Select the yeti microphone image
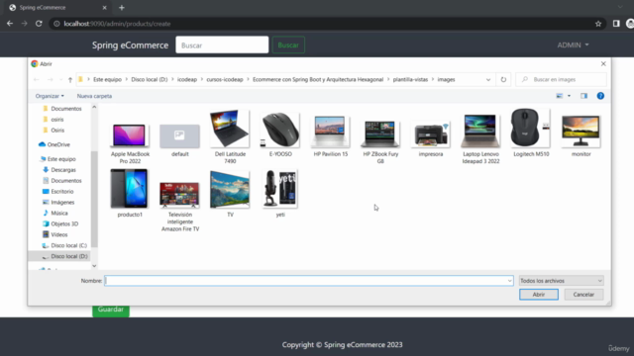Screen dimensions: 634x356 pos(280,194)
